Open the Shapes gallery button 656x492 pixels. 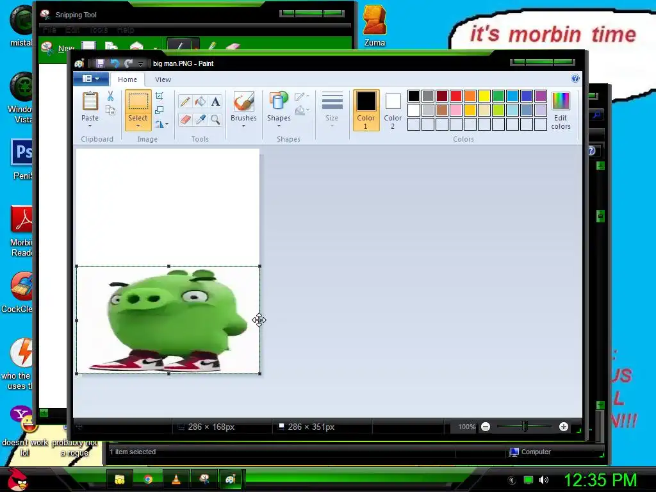coord(279,109)
